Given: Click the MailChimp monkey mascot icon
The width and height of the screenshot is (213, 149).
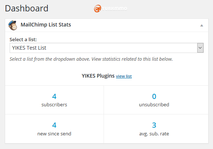Looking at the screenshot, I should pyautogui.click(x=13, y=25).
